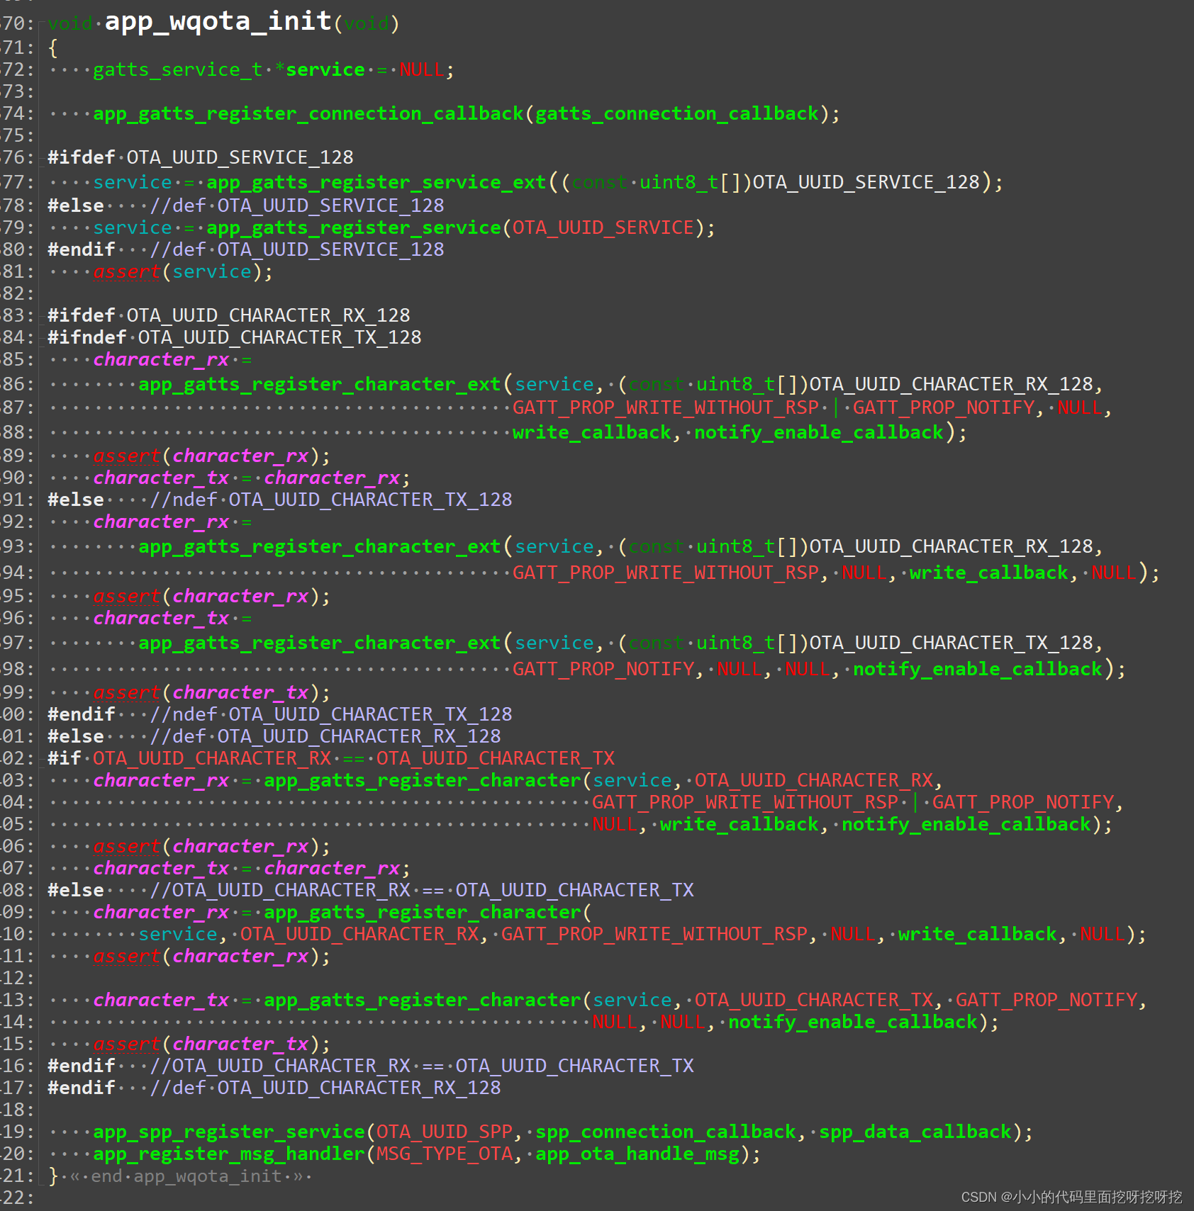Select the app_ota_handle_msg callback name
Viewport: 1194px width, 1211px height.
coord(637,1154)
